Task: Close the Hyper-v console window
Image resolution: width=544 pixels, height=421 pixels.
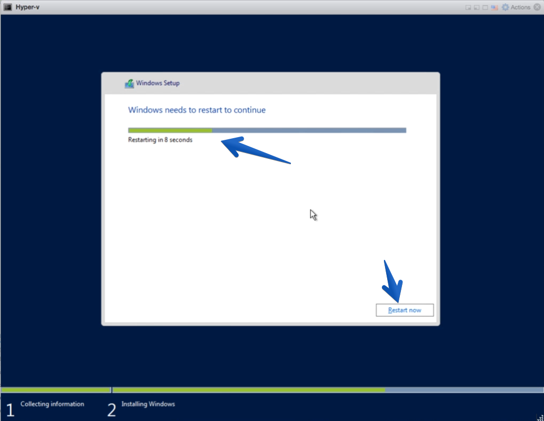Action: [x=537, y=7]
